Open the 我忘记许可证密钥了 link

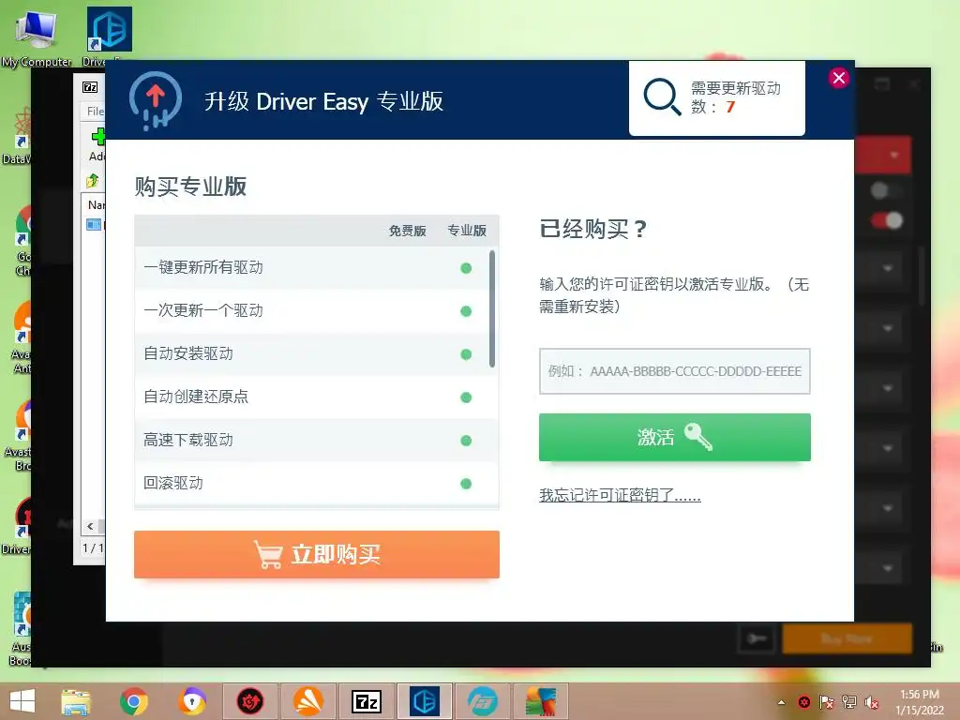(620, 495)
